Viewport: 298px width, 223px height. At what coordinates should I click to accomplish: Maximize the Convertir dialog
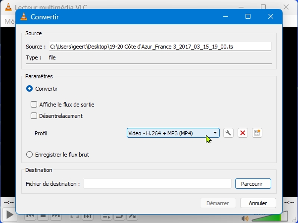point(248,16)
